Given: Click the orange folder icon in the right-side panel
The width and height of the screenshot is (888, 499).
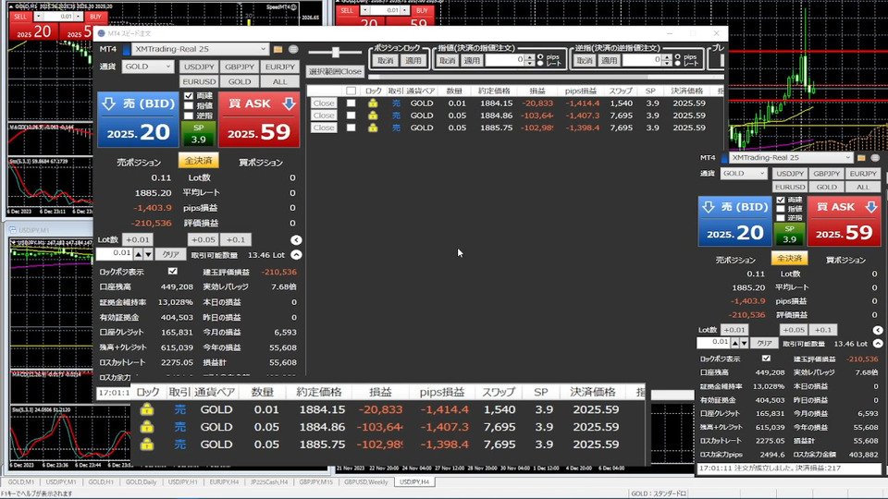Looking at the screenshot, I should [861, 158].
